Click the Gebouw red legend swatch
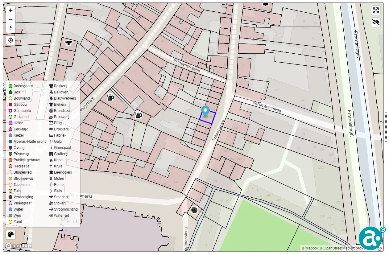This screenshot has width=389, height=255. pyautogui.click(x=10, y=105)
